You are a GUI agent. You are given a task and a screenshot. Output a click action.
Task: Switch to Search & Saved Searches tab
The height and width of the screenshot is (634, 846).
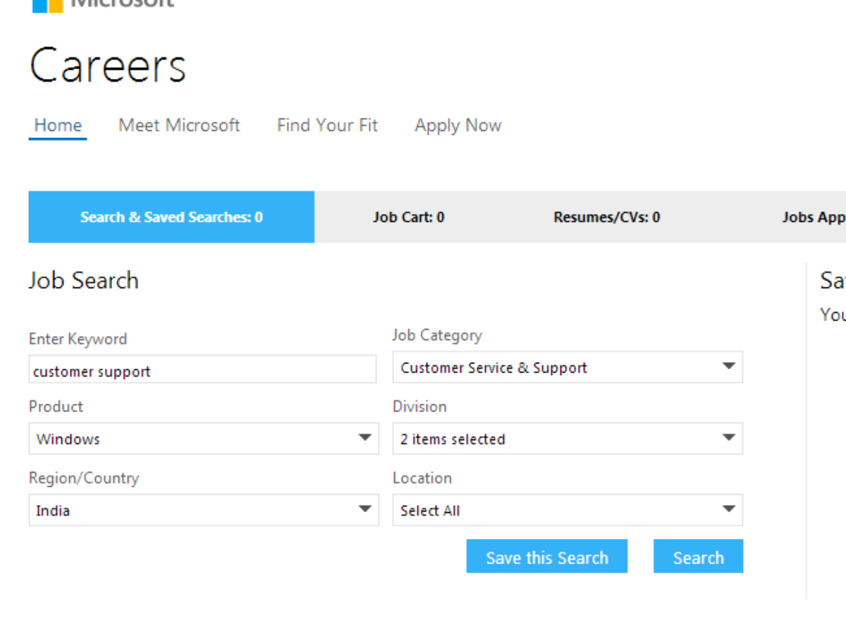(x=171, y=217)
